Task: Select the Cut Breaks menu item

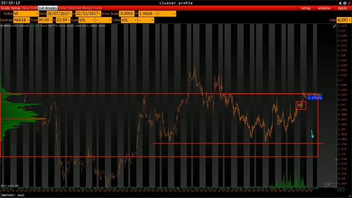Action: 48,8
